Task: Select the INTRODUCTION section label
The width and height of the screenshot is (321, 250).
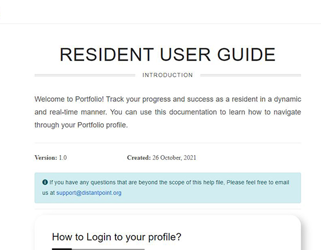Action: (x=168, y=75)
